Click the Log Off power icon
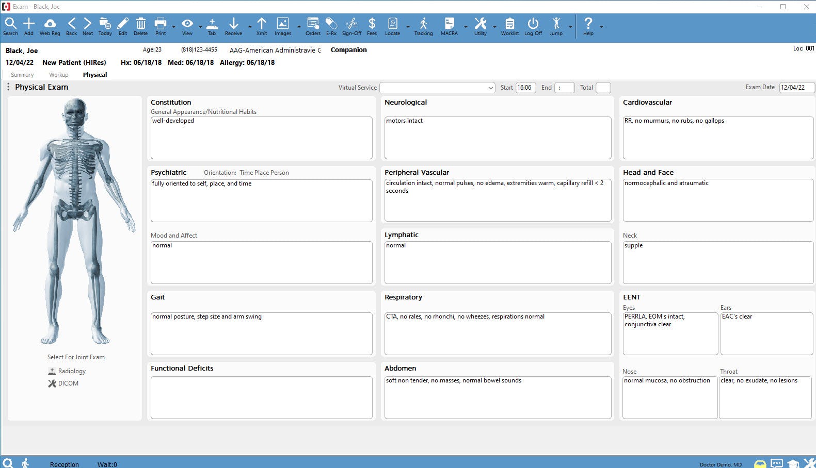816x468 pixels. tap(533, 26)
